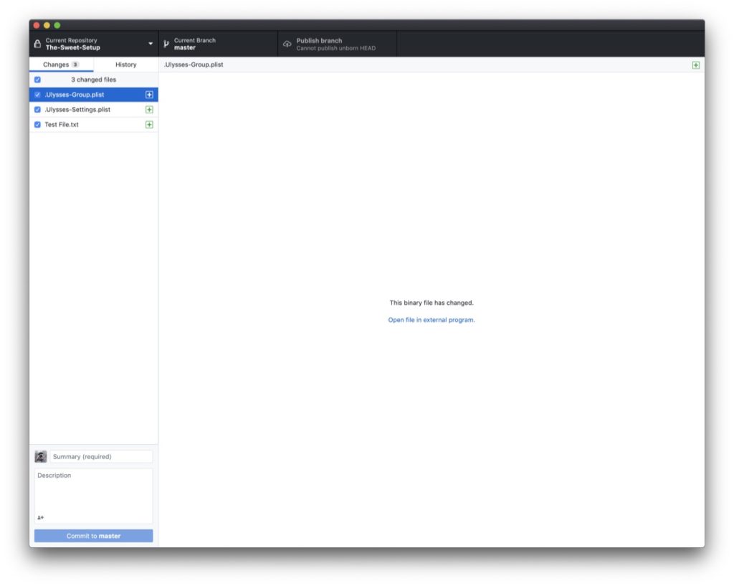Click the Commit to master button
734x586 pixels.
(x=93, y=535)
